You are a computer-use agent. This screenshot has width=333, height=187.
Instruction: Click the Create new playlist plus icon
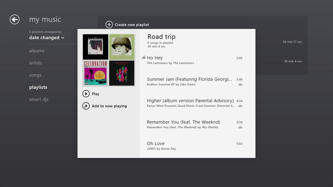[x=109, y=25]
